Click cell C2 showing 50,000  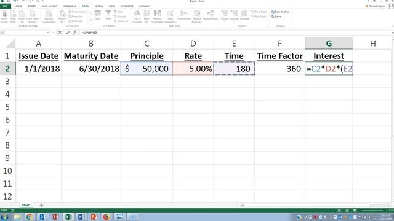click(147, 68)
